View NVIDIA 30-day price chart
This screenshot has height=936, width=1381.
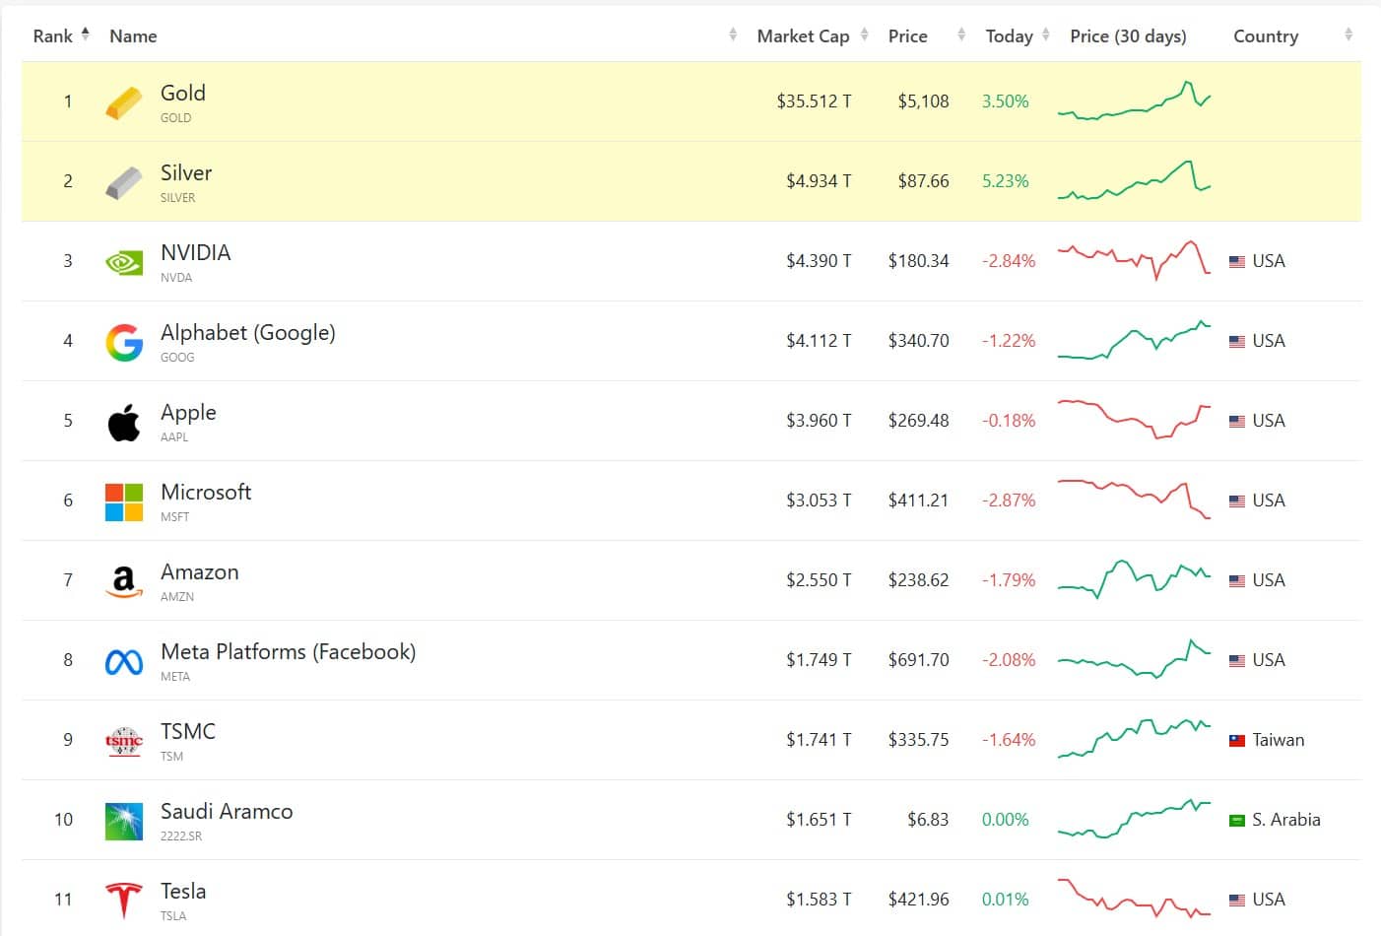[x=1134, y=260]
